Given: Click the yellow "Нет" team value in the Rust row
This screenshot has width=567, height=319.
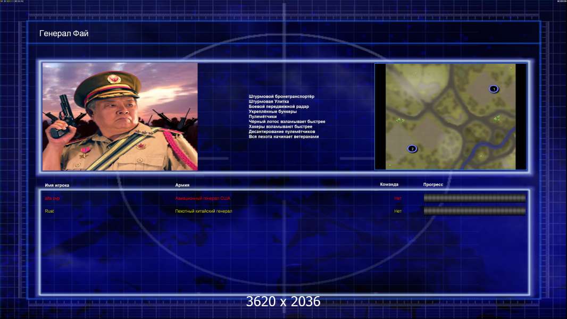Looking at the screenshot, I should [398, 211].
